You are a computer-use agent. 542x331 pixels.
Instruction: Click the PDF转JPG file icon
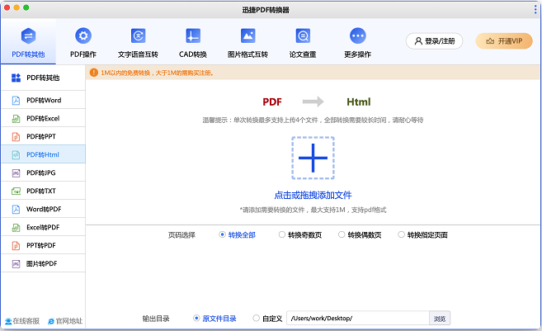tap(16, 173)
